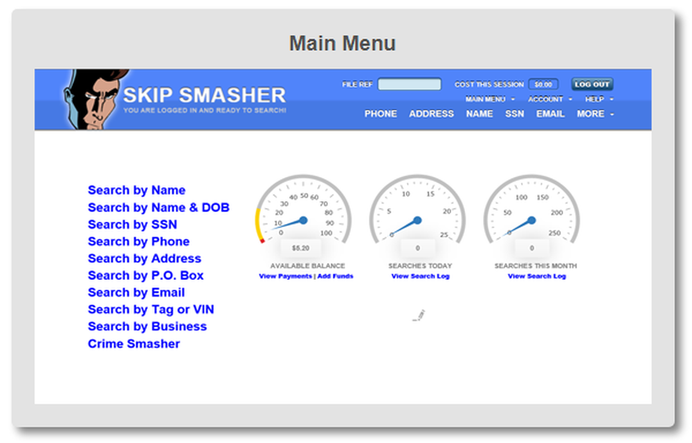Select the PHONE navigation item
The height and width of the screenshot is (443, 692).
[x=381, y=114]
